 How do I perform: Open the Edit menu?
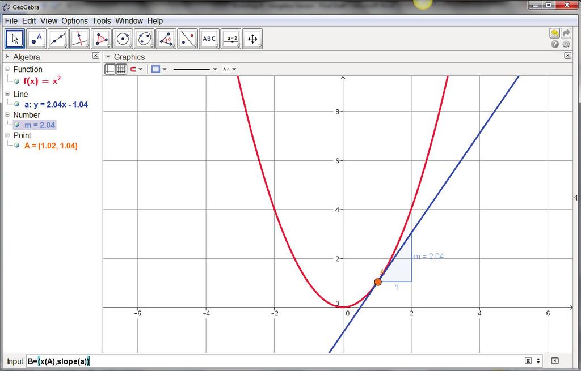pos(29,21)
